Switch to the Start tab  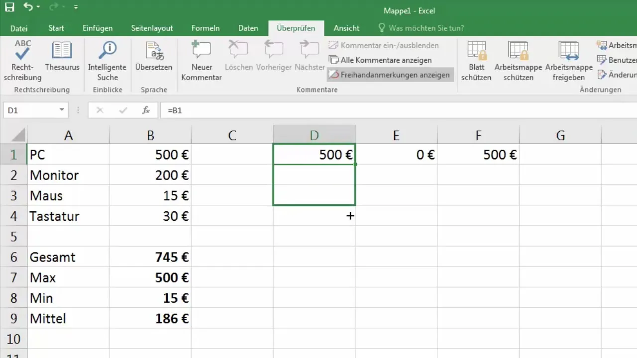coord(56,28)
